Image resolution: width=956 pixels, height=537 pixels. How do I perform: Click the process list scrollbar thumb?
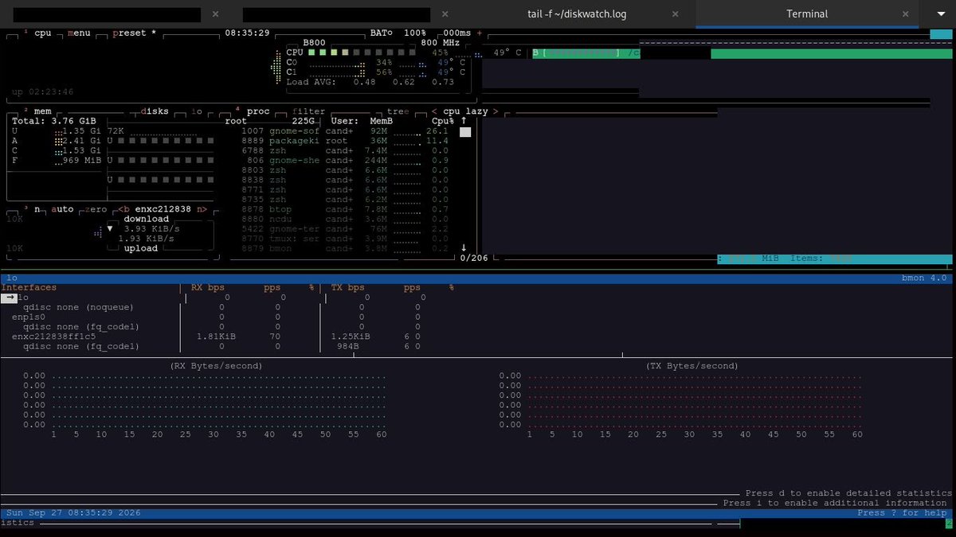(465, 132)
